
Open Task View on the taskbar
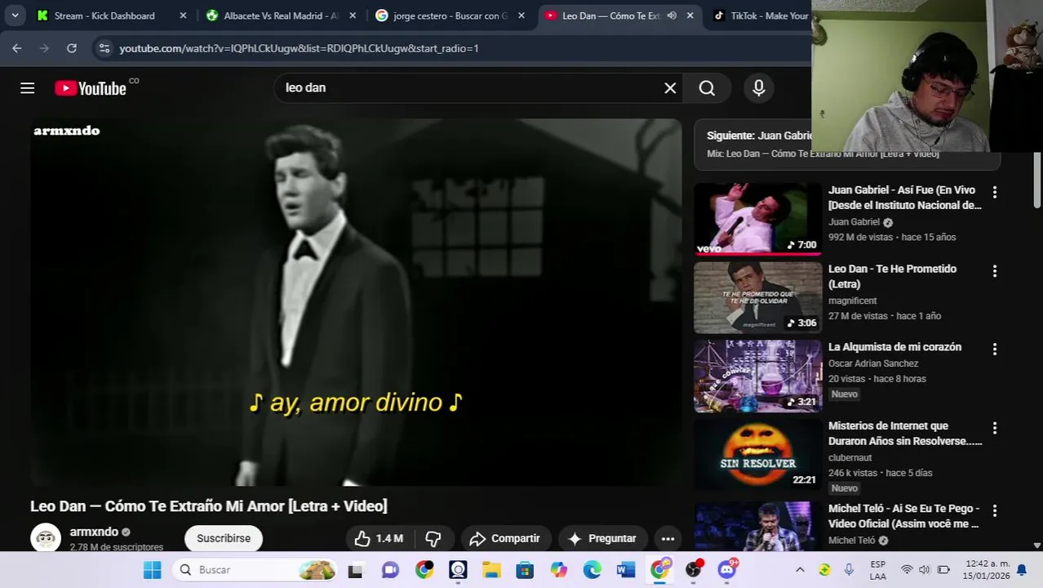[355, 570]
